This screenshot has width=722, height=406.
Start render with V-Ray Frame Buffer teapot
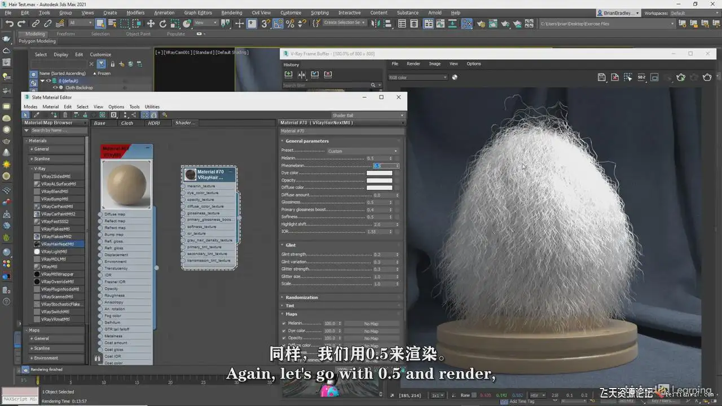pyautogui.click(x=707, y=77)
